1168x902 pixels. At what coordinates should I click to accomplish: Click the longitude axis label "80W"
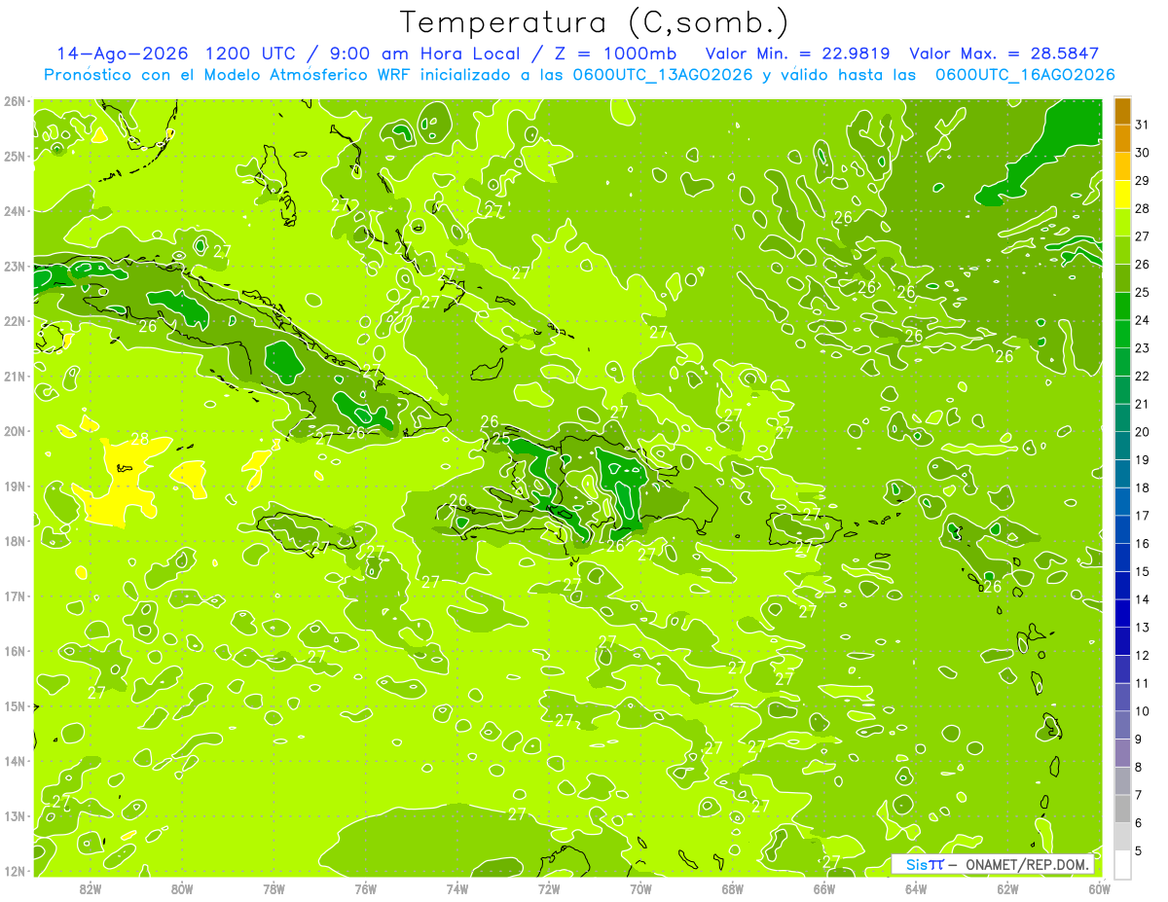pos(182,888)
